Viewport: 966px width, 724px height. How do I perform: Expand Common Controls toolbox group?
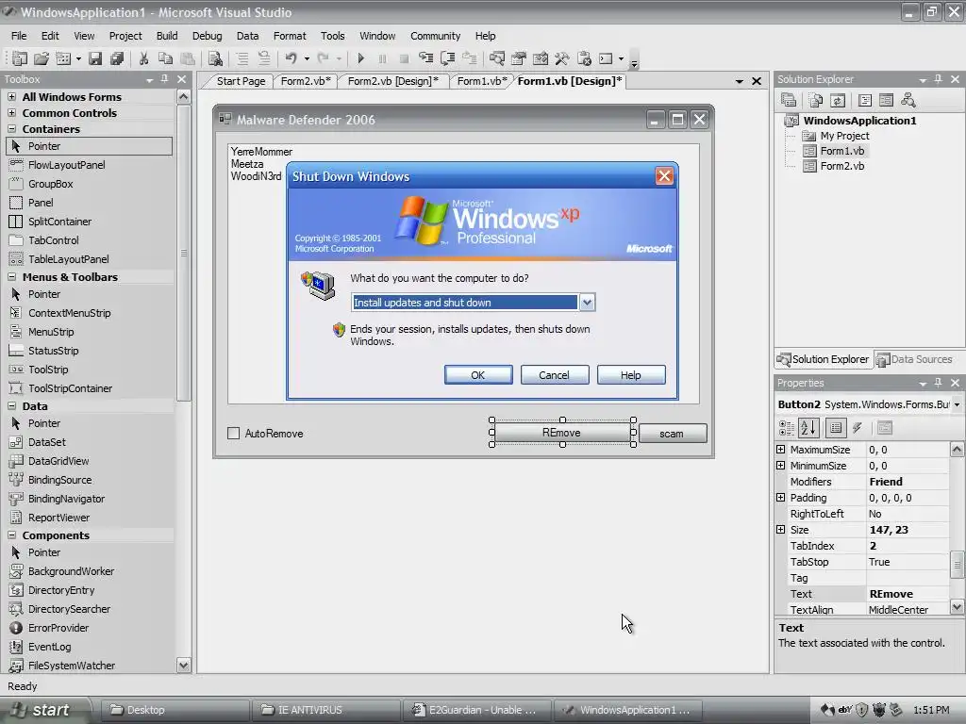point(11,113)
